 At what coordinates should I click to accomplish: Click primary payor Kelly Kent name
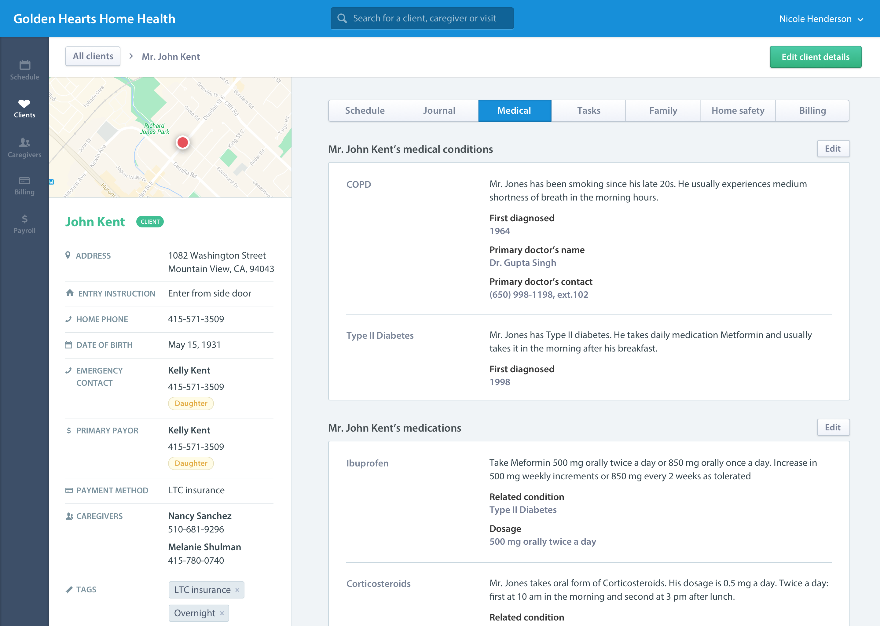[189, 430]
